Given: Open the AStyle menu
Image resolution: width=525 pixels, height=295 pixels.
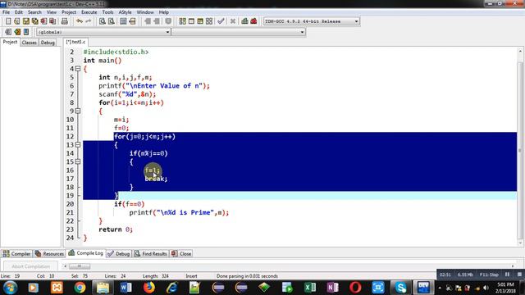Looking at the screenshot, I should (x=125, y=12).
